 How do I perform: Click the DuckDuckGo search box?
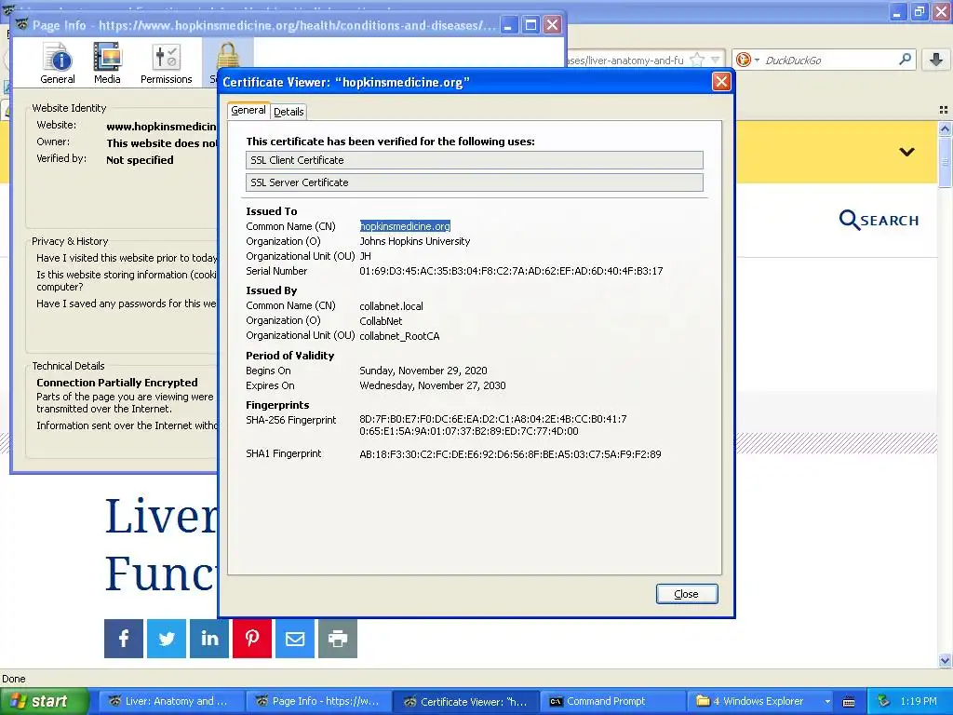829,60
